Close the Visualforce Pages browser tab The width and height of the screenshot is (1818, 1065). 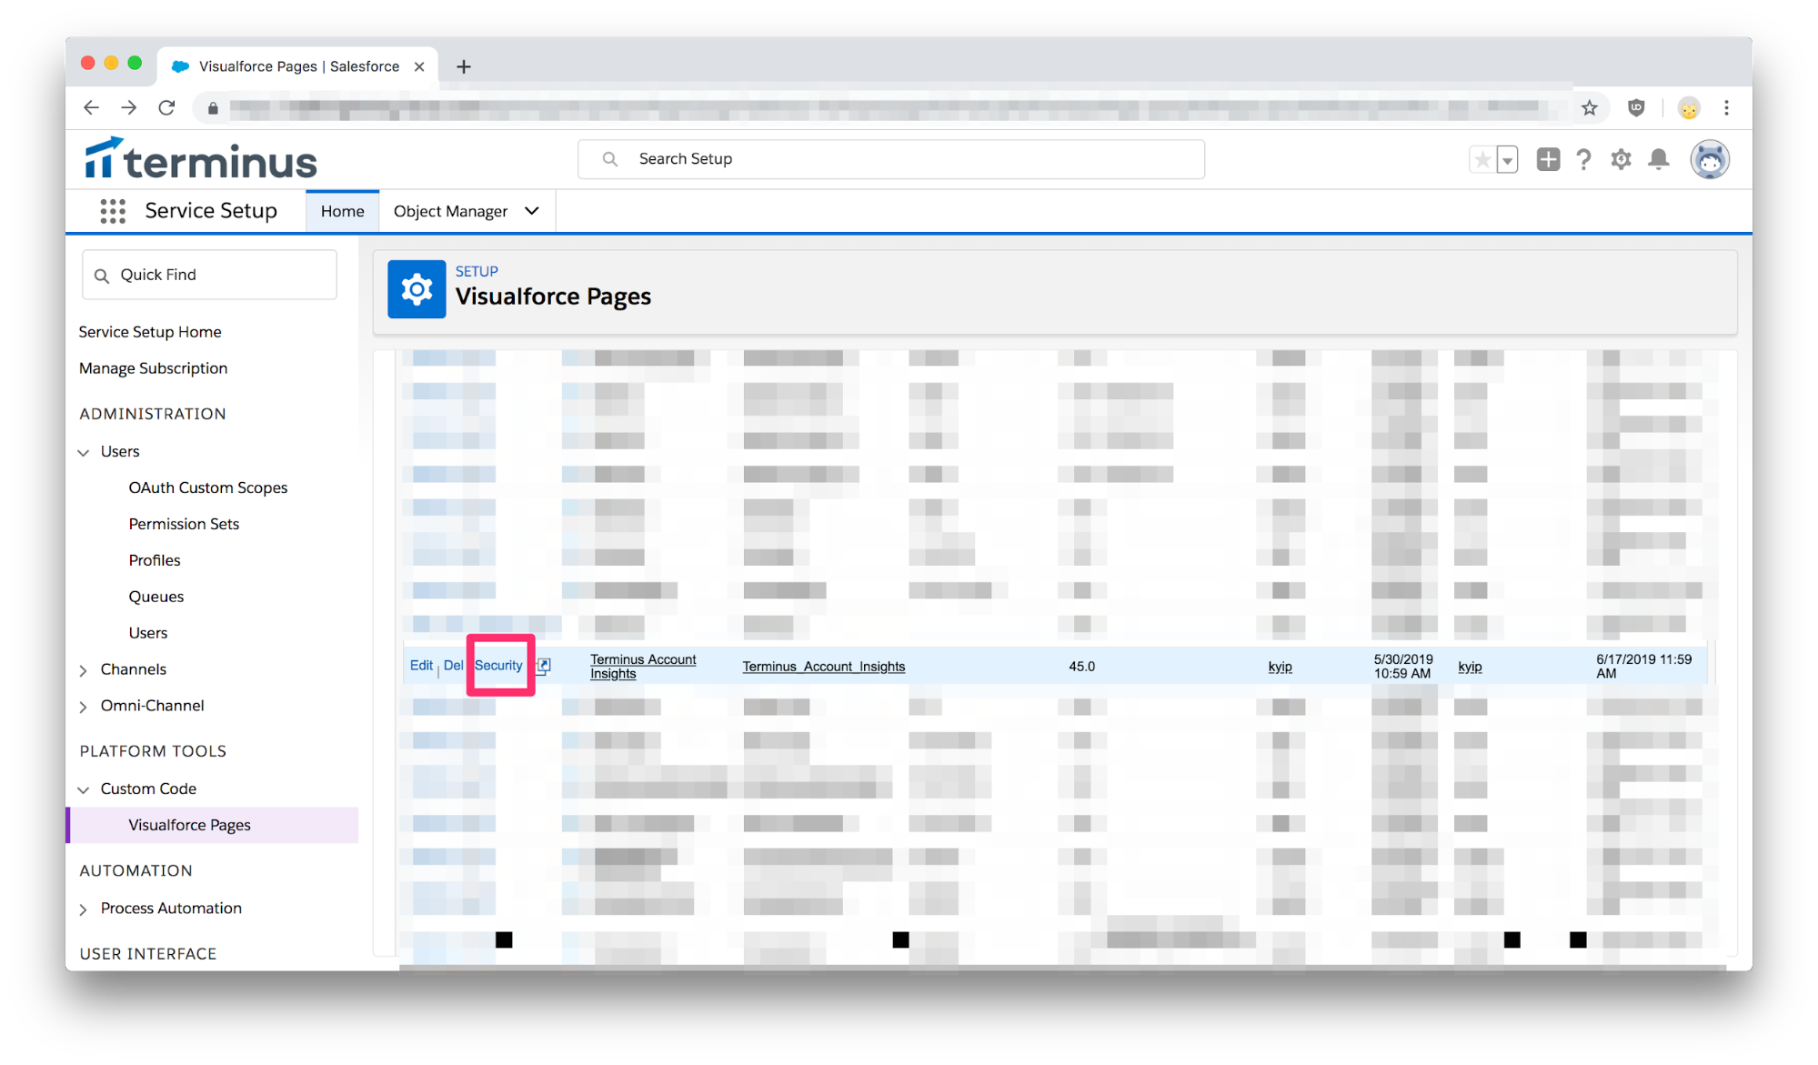419,66
